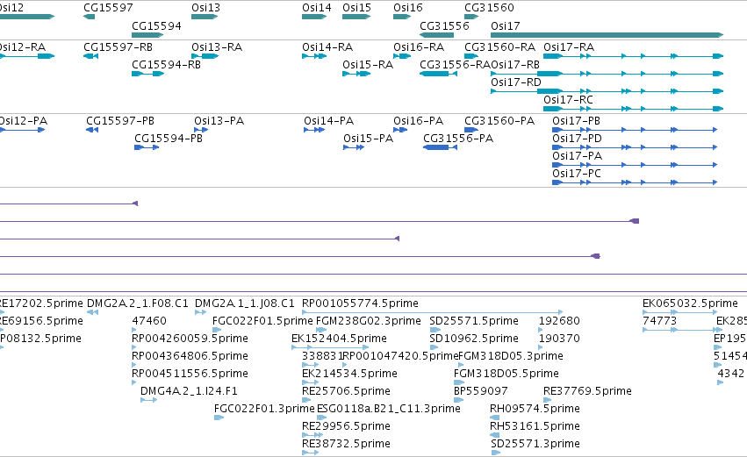Click protein CG31560-PA label
Image resolution: width=747 pixels, height=457 pixels.
pos(499,121)
